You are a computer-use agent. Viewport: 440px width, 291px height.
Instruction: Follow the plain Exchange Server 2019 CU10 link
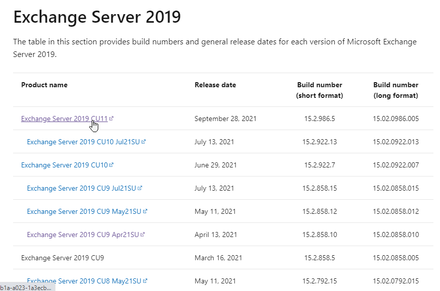click(64, 165)
